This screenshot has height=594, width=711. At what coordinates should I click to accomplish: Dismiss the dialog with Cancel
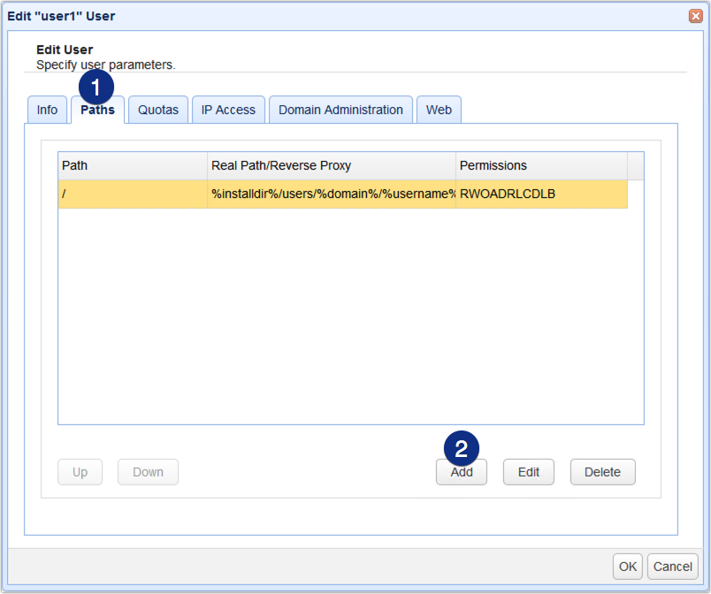672,567
